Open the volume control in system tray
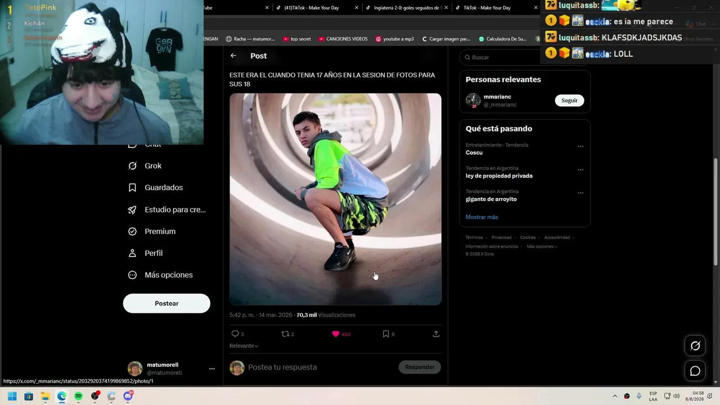This screenshot has width=720, height=405. (676, 397)
